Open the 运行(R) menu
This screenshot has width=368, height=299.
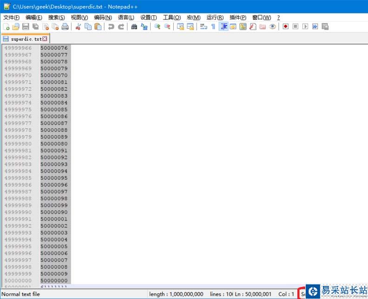pos(215,17)
